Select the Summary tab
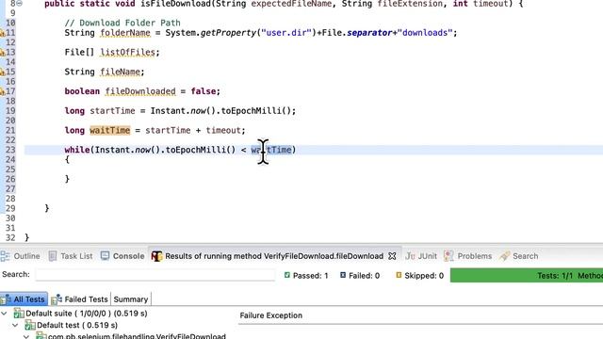The height and width of the screenshot is (339, 603). pyautogui.click(x=131, y=299)
